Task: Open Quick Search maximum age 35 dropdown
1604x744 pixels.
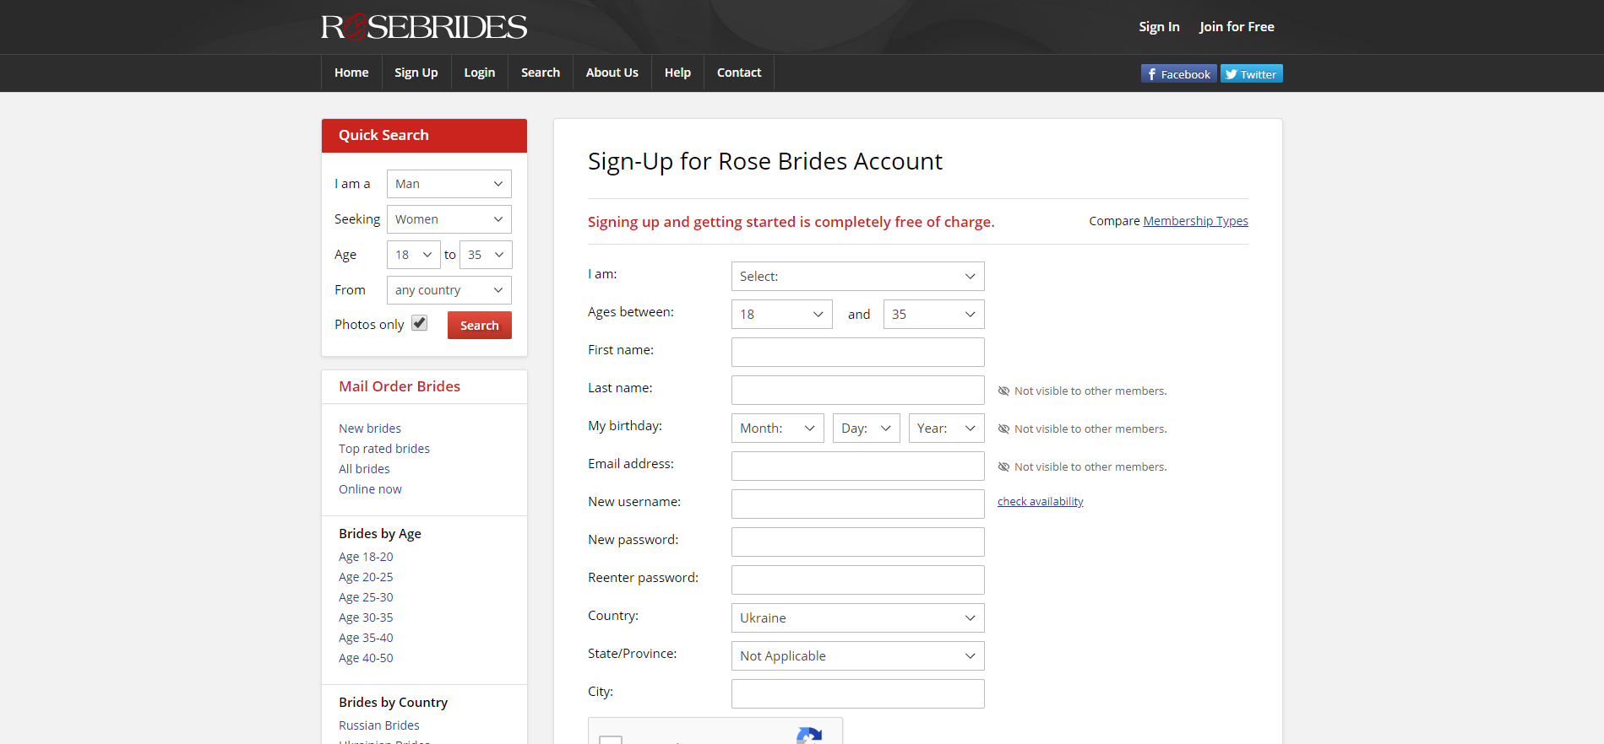Action: pos(486,255)
